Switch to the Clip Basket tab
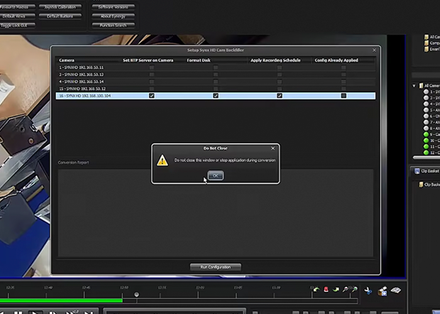Screen dimensions: 440x314 click(426, 171)
